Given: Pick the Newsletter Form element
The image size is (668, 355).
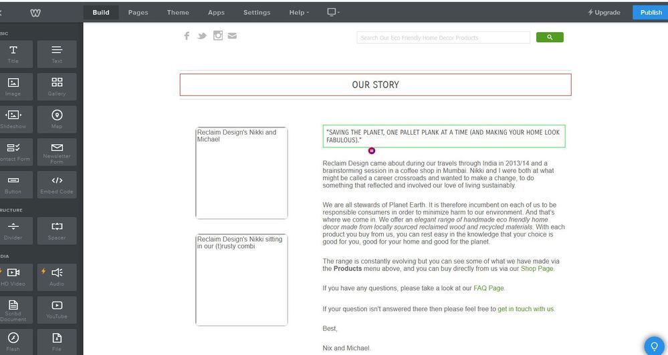Looking at the screenshot, I should coord(57,151).
